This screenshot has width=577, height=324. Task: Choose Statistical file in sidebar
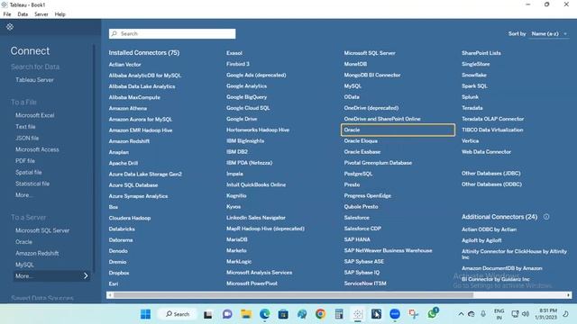[x=32, y=184]
